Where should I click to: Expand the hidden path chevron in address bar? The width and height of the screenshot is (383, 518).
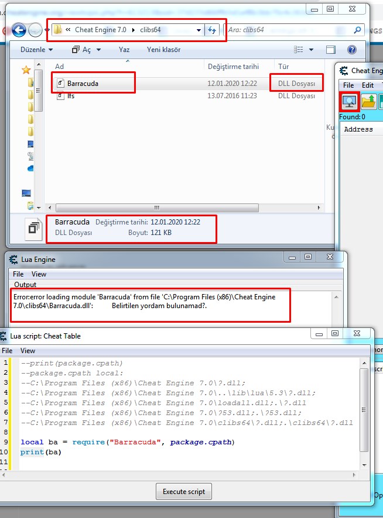point(68,30)
